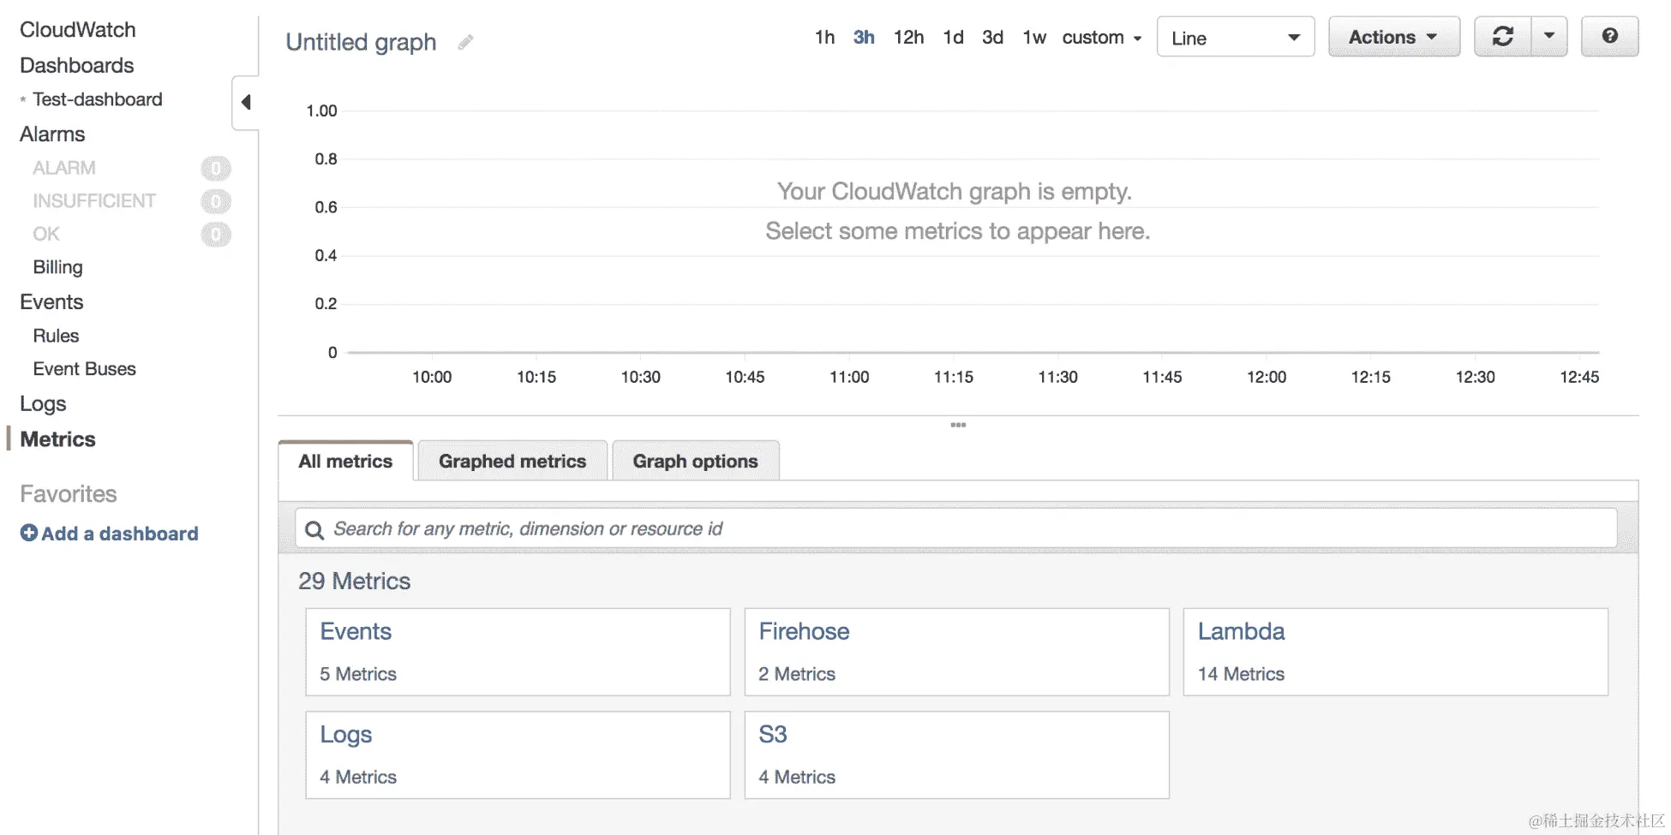This screenshot has width=1671, height=835.
Task: Select the 3h time range
Action: [864, 38]
